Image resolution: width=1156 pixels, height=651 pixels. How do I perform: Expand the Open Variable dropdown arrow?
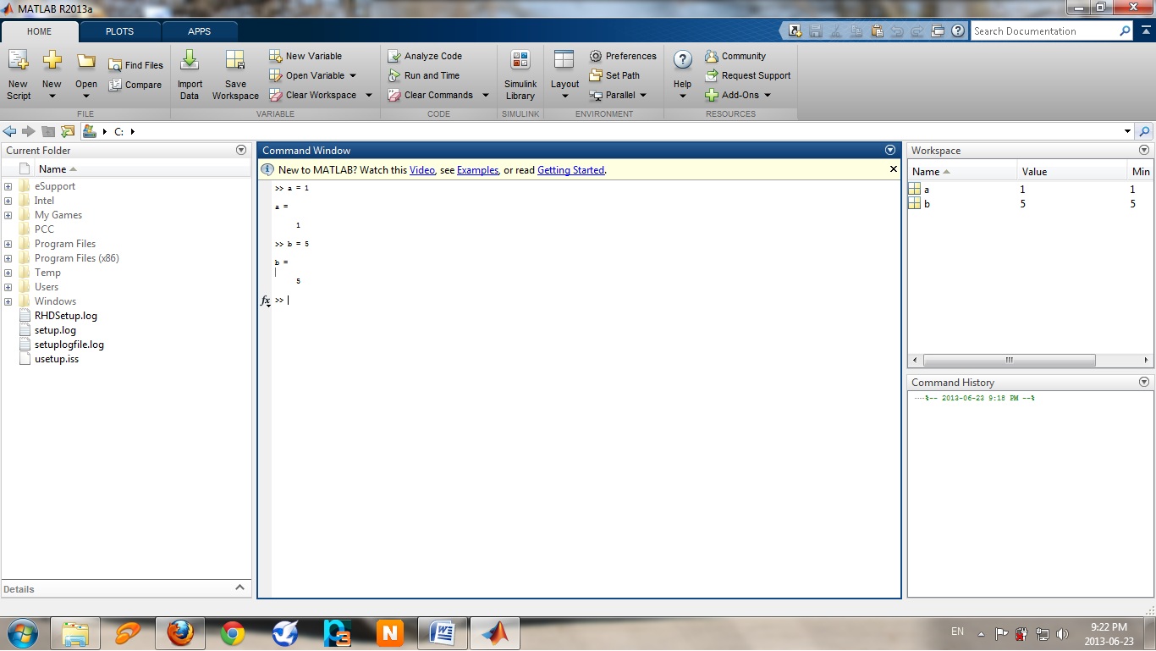(x=353, y=75)
